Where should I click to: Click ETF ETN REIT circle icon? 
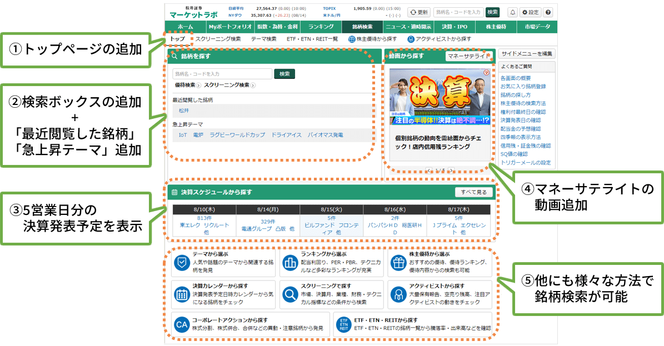[344, 325]
